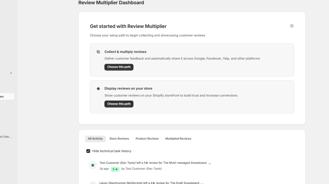Screen dimensions: 329x184
Task: Expand the Multi-managed Snowboard review entry
Action: 210,163
